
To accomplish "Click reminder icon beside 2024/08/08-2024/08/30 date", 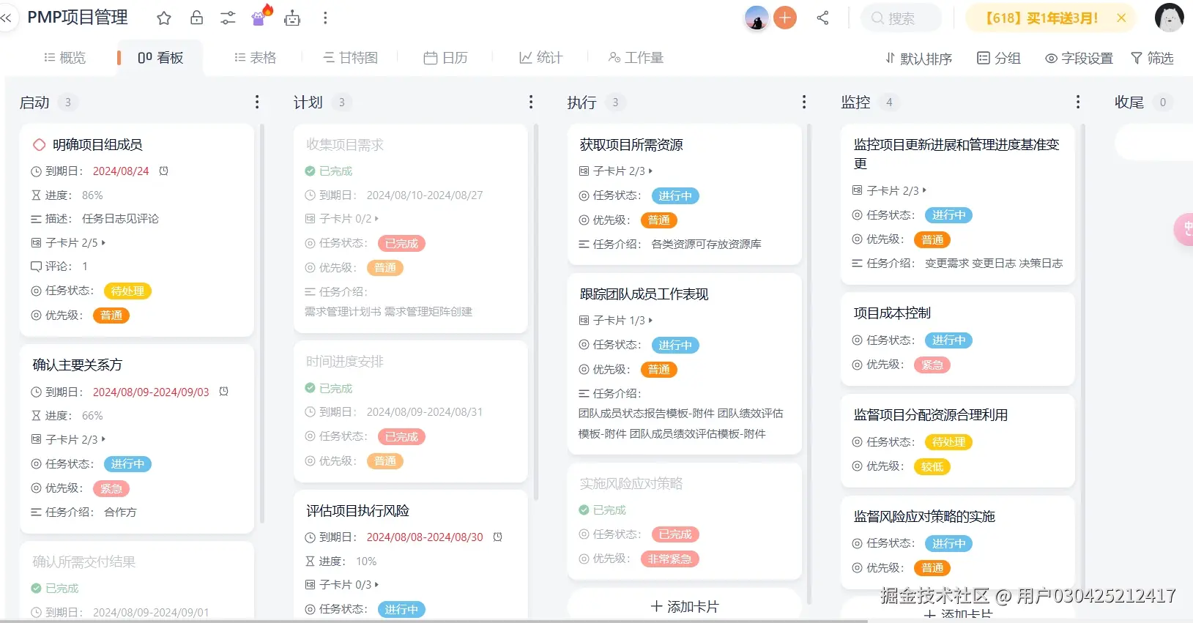I will 498,537.
